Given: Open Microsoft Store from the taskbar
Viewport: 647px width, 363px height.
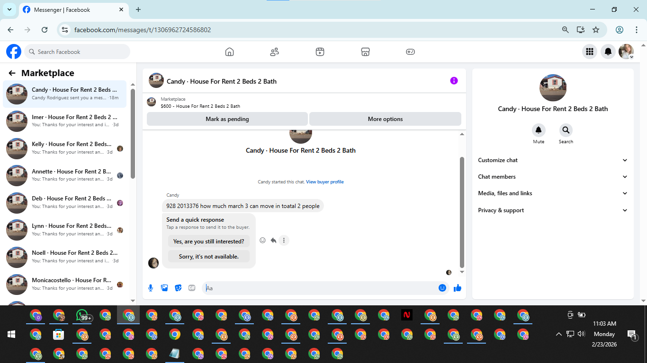Looking at the screenshot, I should pyautogui.click(x=59, y=335).
